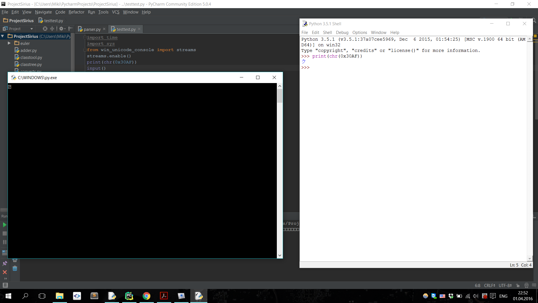Open Google Chrome from the taskbar

coord(146,296)
